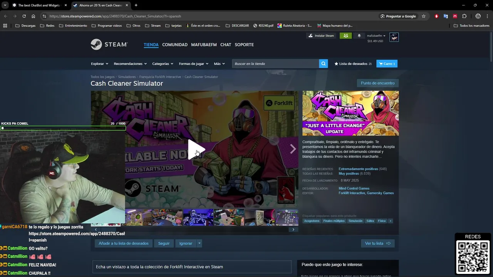Click the Chrome profile avatar
The width and height of the screenshot is (493, 277).
coord(478,16)
